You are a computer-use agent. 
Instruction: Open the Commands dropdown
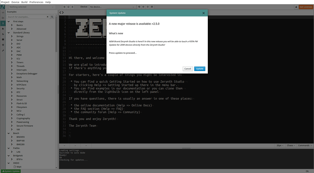pos(305,146)
